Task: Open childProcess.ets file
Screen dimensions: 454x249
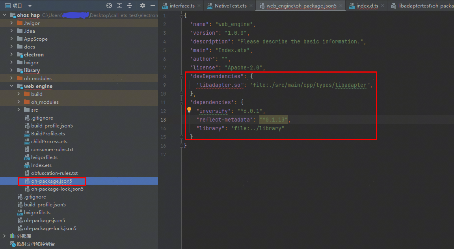Action: (x=49, y=141)
